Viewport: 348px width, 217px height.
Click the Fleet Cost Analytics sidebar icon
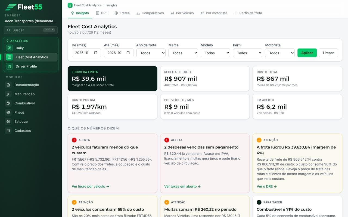tap(10, 57)
